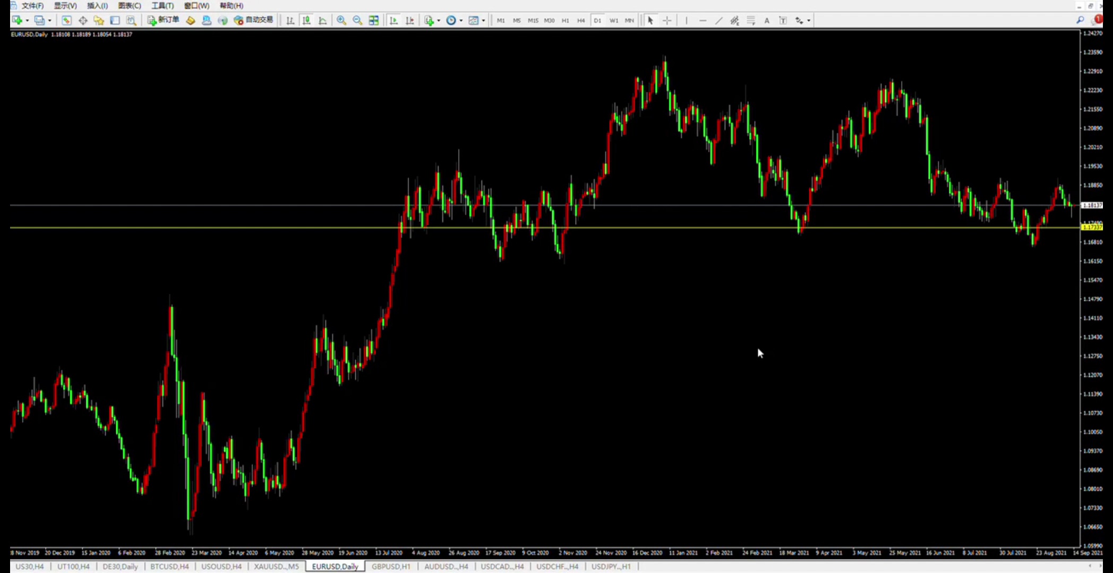This screenshot has width=1113, height=573.
Task: Toggle the chart shift button
Action: [409, 20]
